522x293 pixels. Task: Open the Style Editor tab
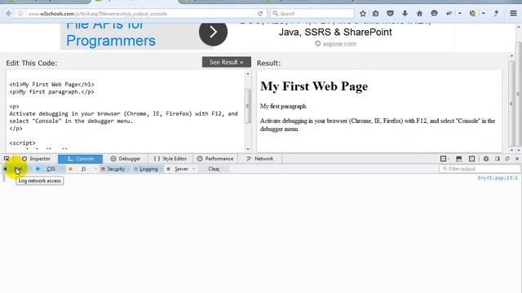point(170,159)
